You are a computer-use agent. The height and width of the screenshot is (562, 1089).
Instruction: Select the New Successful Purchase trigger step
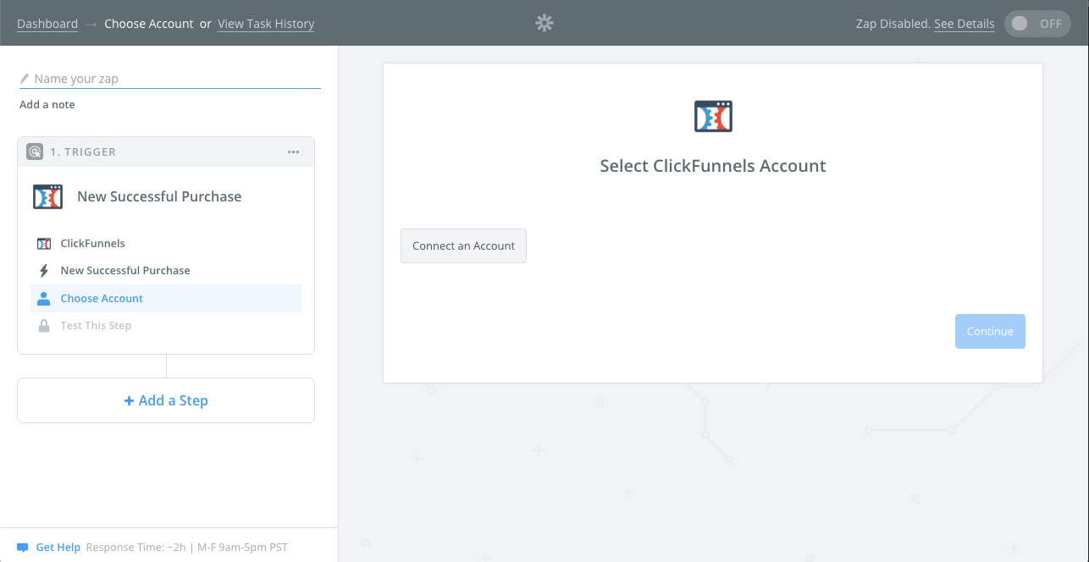[x=166, y=271]
